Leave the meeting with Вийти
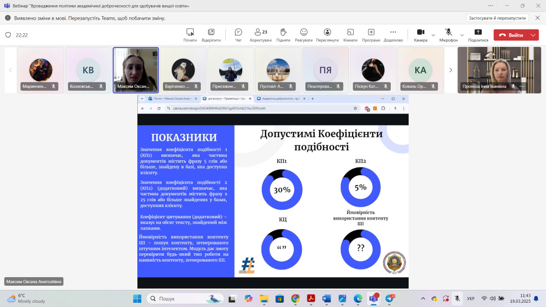This screenshot has height=307, width=546. coord(511,35)
